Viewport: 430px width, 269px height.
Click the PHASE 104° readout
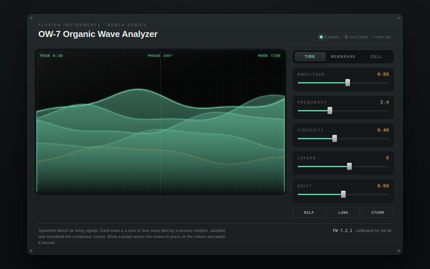click(160, 56)
